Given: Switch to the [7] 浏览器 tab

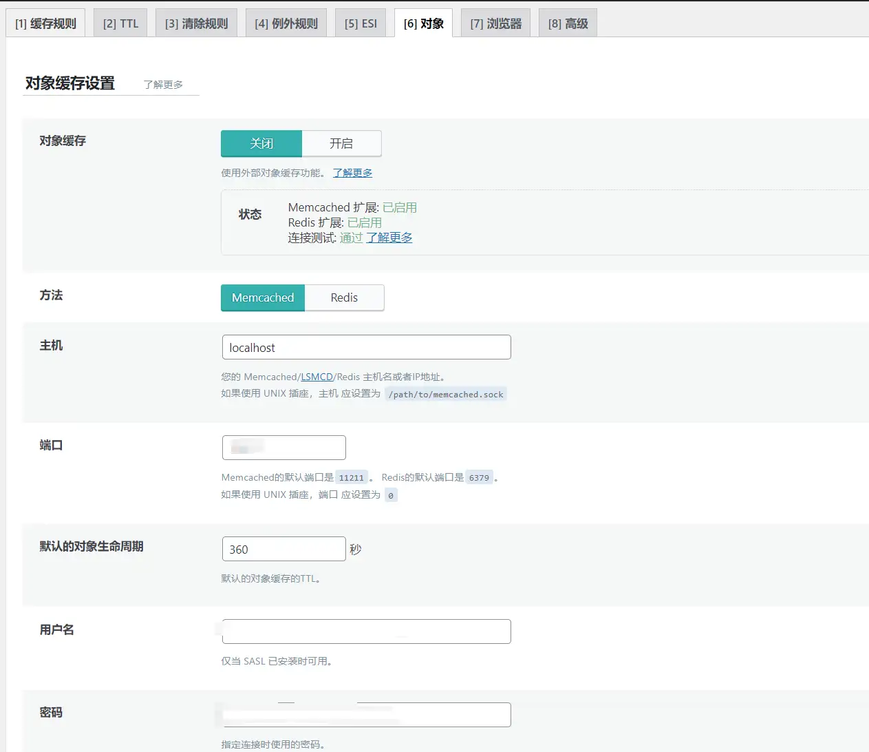Looking at the screenshot, I should [495, 23].
